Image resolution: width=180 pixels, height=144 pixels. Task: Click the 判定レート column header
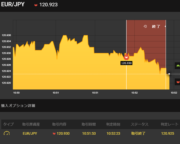click(x=169, y=124)
